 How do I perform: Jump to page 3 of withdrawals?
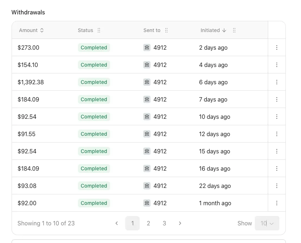pyautogui.click(x=164, y=223)
